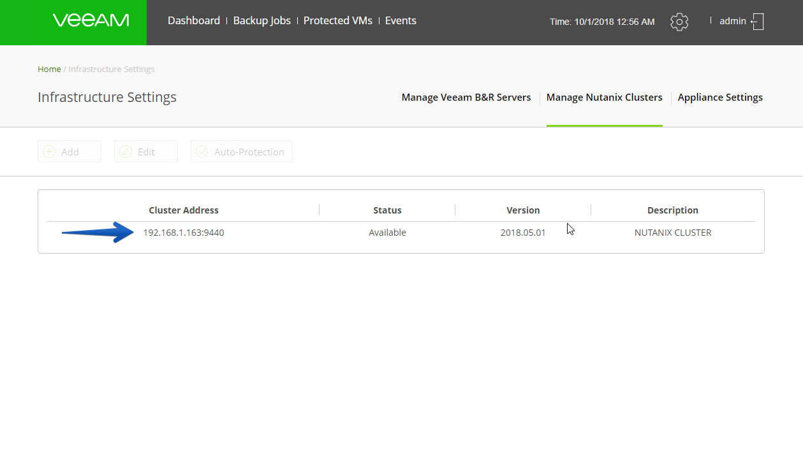Open Appliance Settings tab

click(720, 97)
